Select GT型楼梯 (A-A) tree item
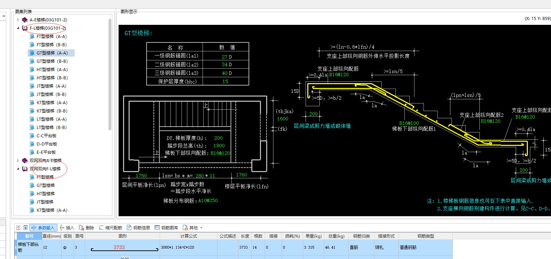This screenshot has height=259, width=551. [52, 53]
